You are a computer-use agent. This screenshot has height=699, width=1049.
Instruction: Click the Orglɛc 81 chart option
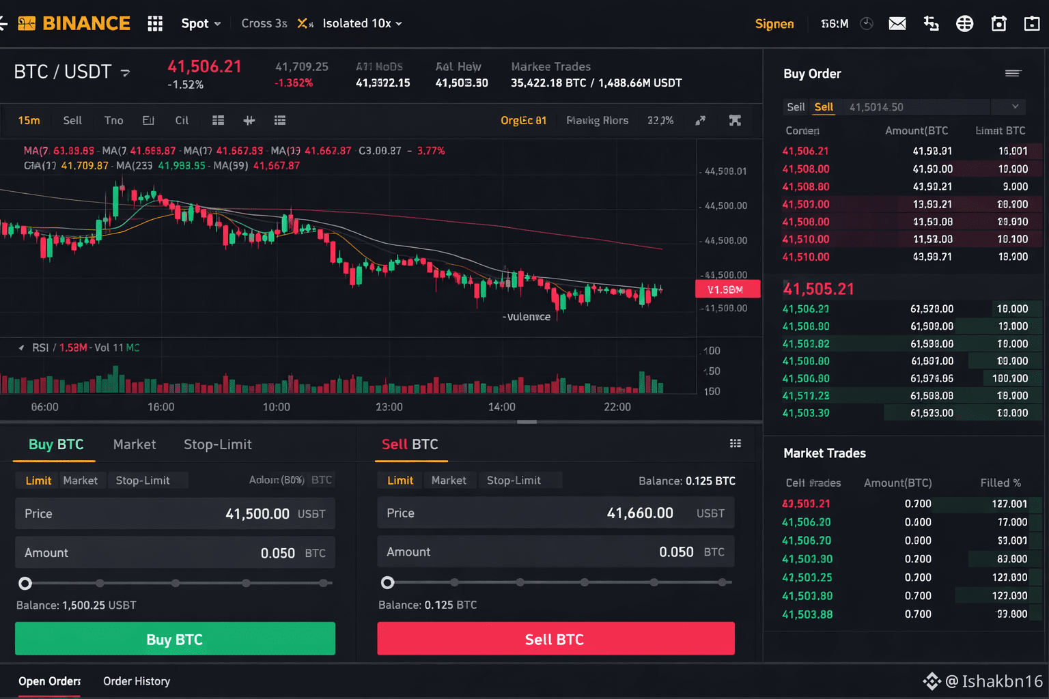[523, 121]
